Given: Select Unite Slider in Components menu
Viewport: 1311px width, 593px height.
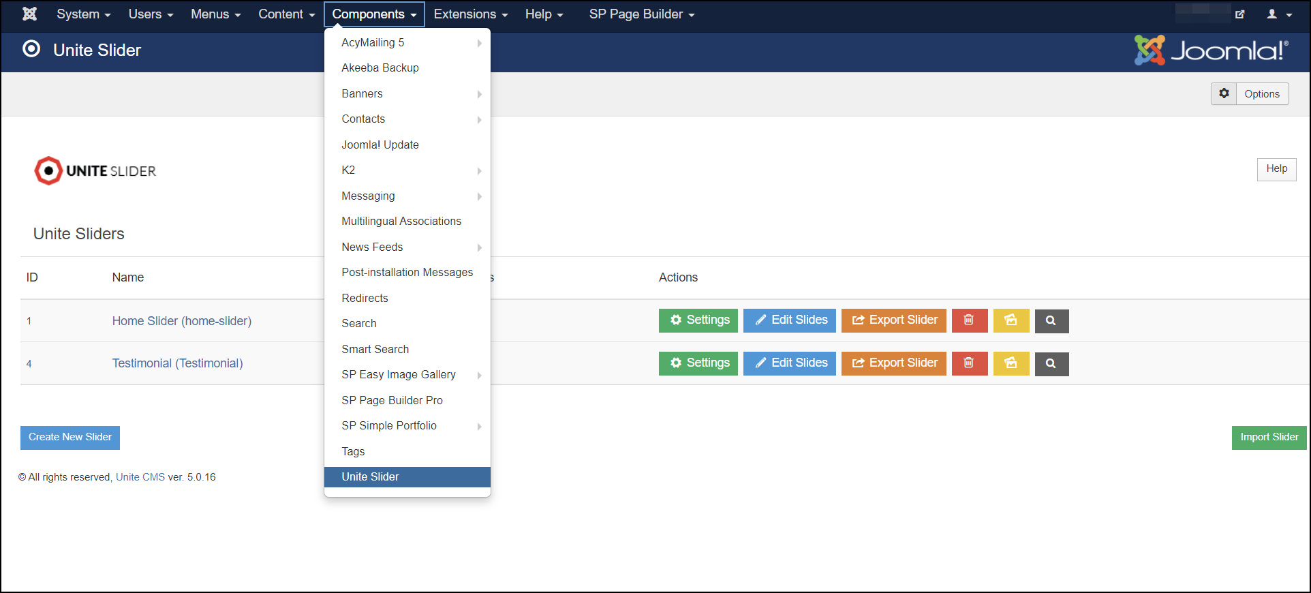Looking at the screenshot, I should point(407,477).
